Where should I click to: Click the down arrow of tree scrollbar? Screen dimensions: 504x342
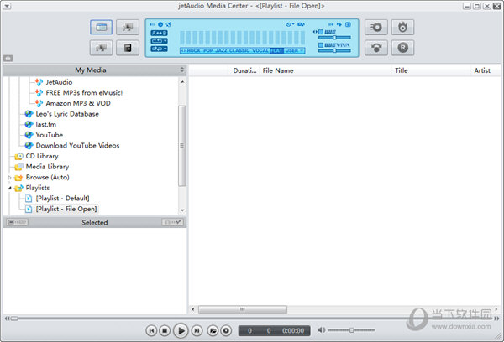click(182, 210)
